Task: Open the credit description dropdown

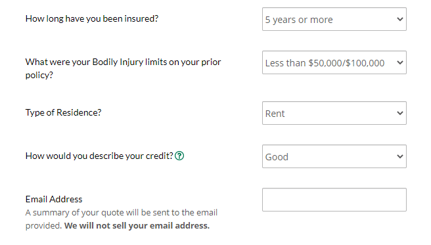Action: [x=334, y=156]
